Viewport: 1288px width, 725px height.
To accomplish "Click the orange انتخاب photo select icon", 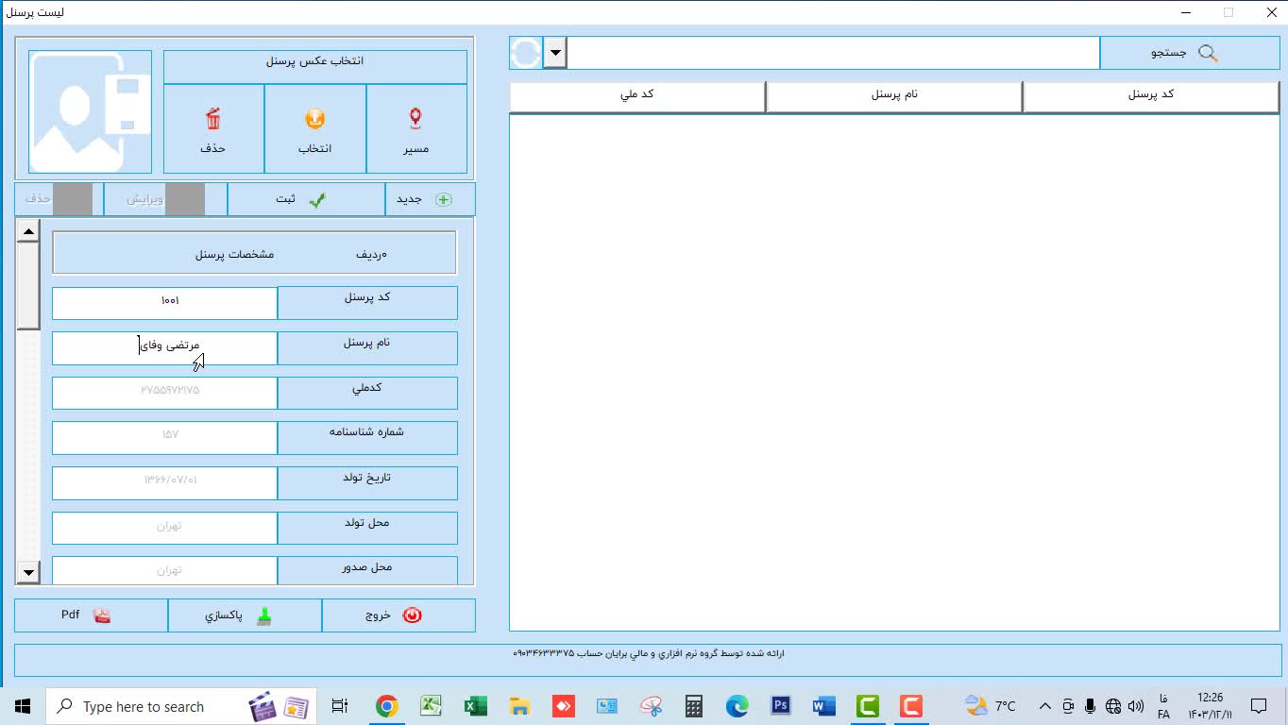I will point(314,120).
